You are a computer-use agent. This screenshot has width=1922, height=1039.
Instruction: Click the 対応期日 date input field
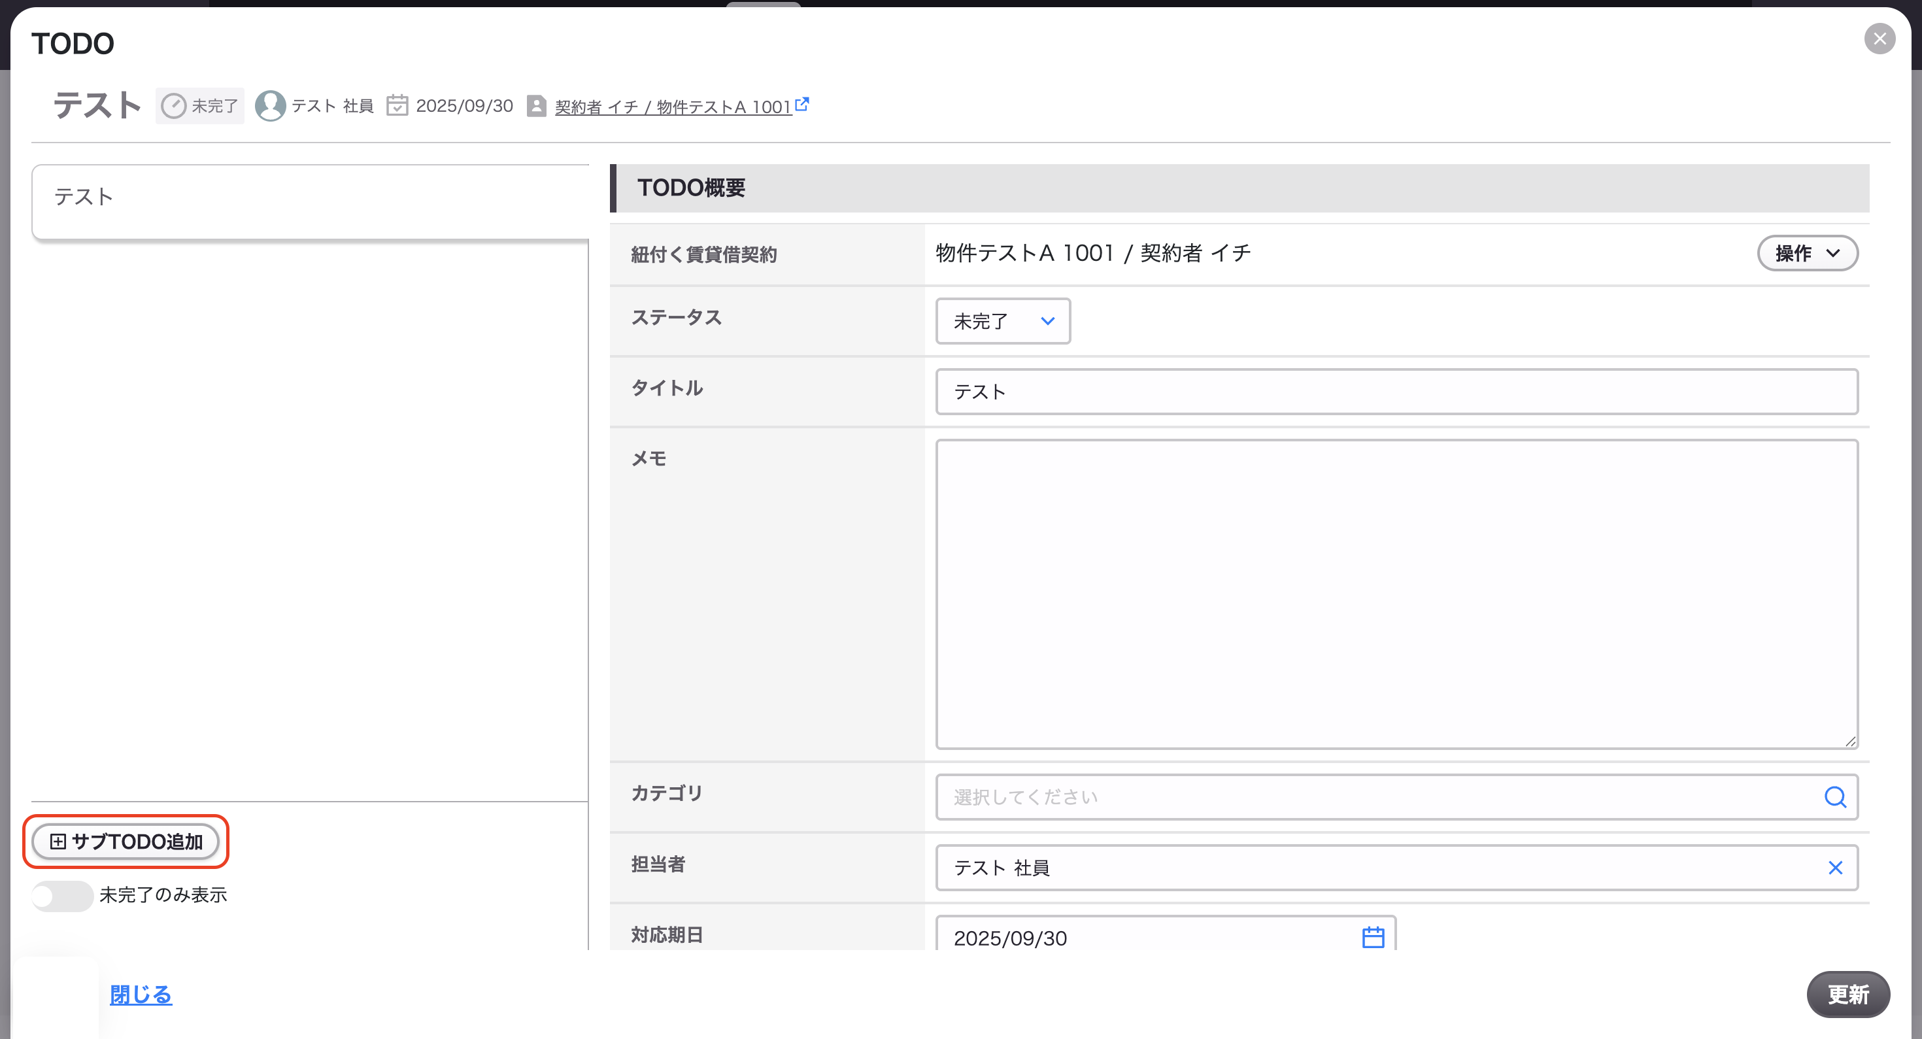1166,934
